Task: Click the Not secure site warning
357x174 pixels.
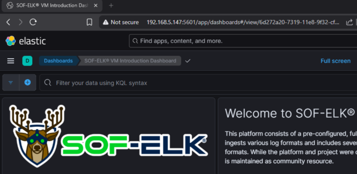Action: [x=121, y=22]
